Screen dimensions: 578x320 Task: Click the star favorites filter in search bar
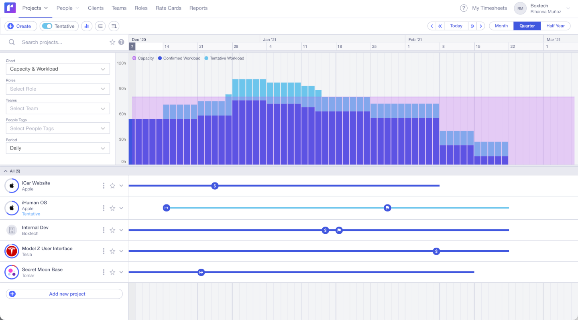click(112, 42)
